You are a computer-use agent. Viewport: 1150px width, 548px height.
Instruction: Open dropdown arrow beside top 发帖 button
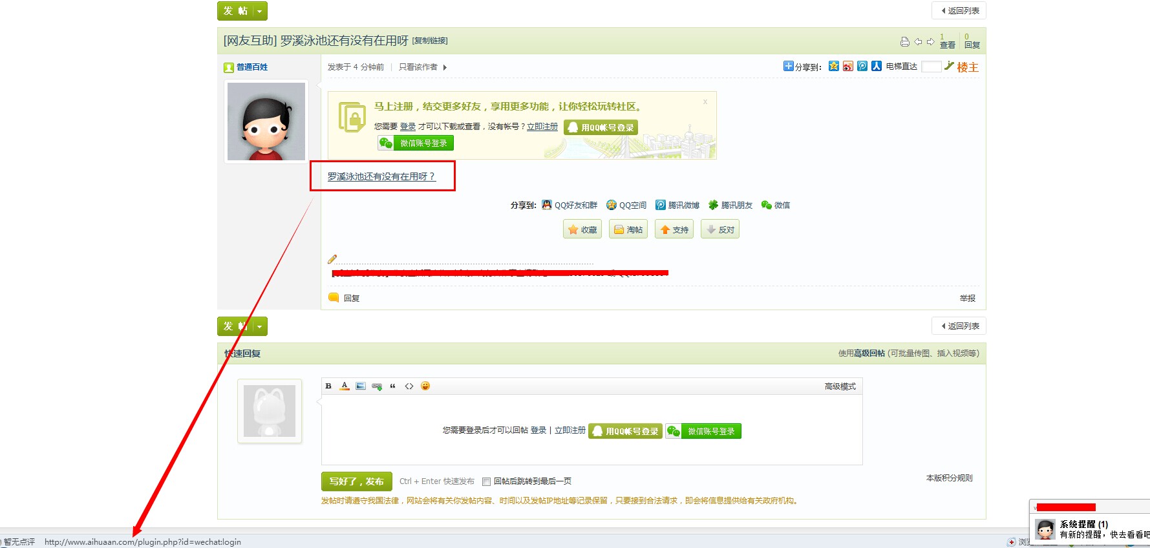tap(260, 11)
